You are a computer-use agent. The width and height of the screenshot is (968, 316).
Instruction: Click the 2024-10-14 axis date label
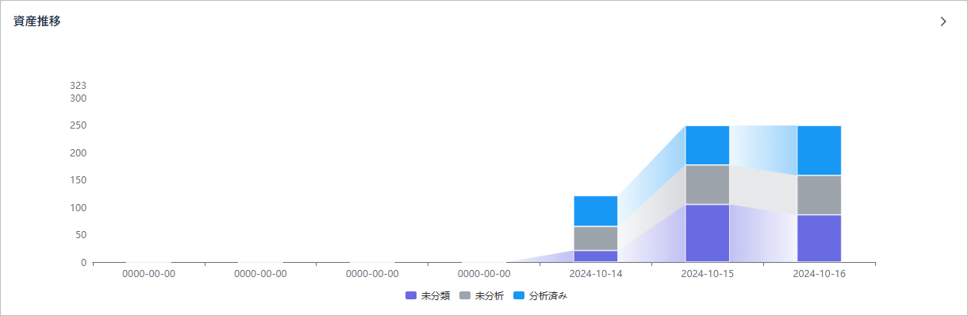pyautogui.click(x=596, y=273)
